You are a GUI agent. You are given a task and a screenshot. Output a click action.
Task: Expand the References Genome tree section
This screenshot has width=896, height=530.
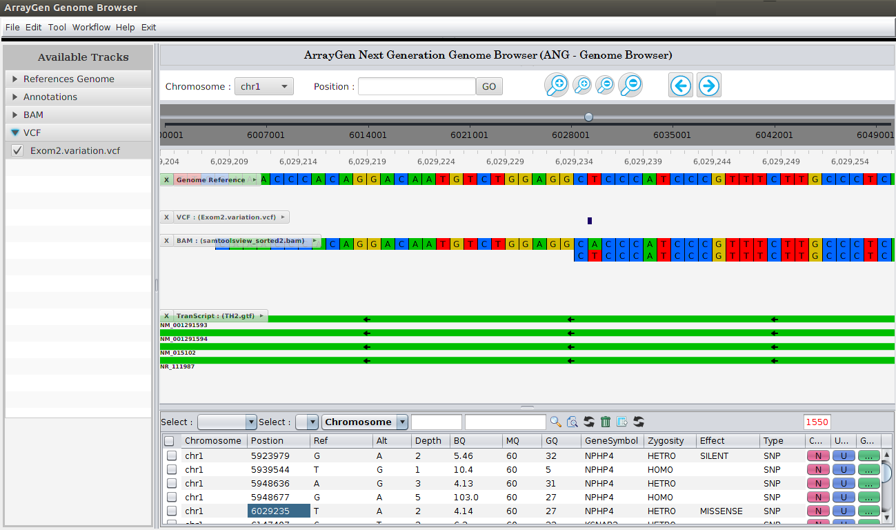(x=15, y=79)
